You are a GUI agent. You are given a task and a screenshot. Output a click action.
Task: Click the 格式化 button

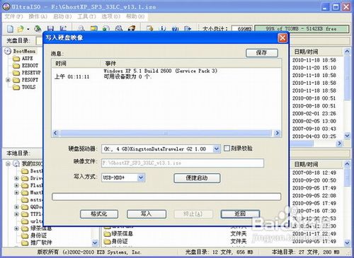pos(99,214)
